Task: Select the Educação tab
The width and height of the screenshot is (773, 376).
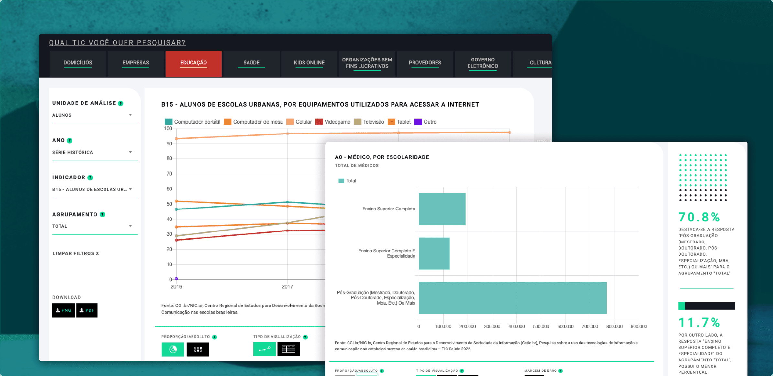Action: [x=193, y=64]
